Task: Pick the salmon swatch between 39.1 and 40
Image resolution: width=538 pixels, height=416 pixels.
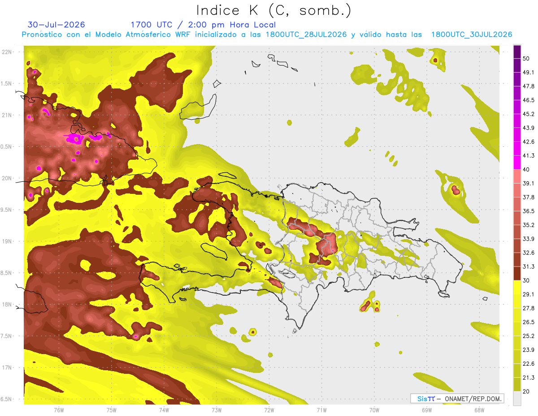Action: (x=517, y=176)
